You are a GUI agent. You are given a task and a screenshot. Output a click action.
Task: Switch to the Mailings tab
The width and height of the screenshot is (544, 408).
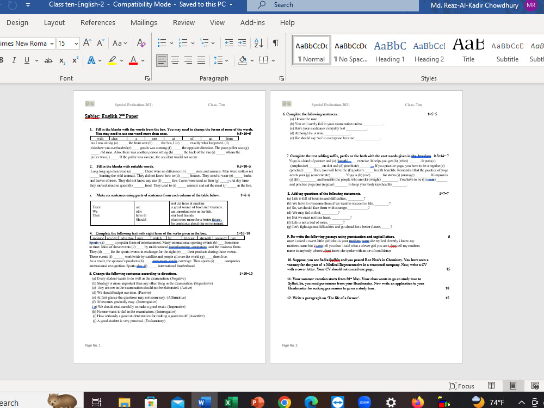[144, 22]
